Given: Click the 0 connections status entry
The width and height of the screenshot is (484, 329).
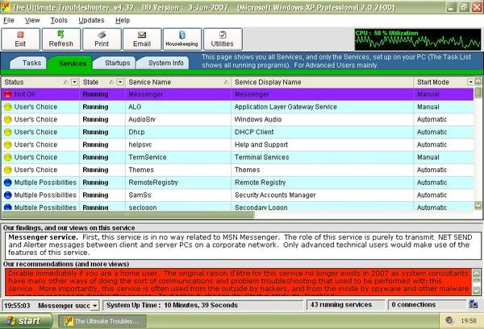Looking at the screenshot, I should (x=428, y=305).
